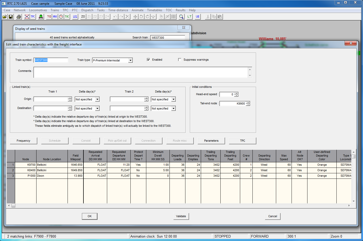Click the green train locomotive icon
This screenshot has width=363, height=241.
[x=41, y=17]
